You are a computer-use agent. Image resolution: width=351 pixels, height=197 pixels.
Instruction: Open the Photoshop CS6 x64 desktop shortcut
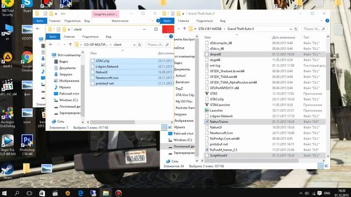tap(27, 145)
